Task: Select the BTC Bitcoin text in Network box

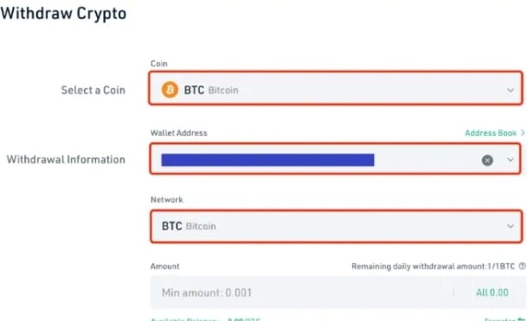Action: pyautogui.click(x=189, y=226)
